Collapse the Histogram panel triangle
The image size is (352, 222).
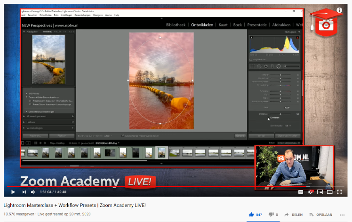299,32
